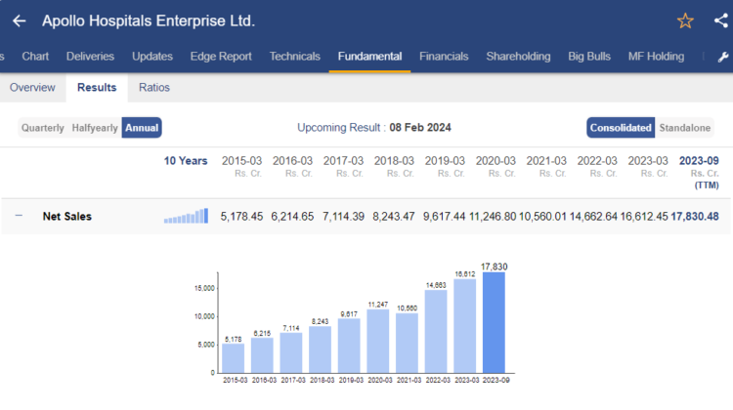Select Consolidated financials view
733x410 pixels.
click(x=620, y=128)
